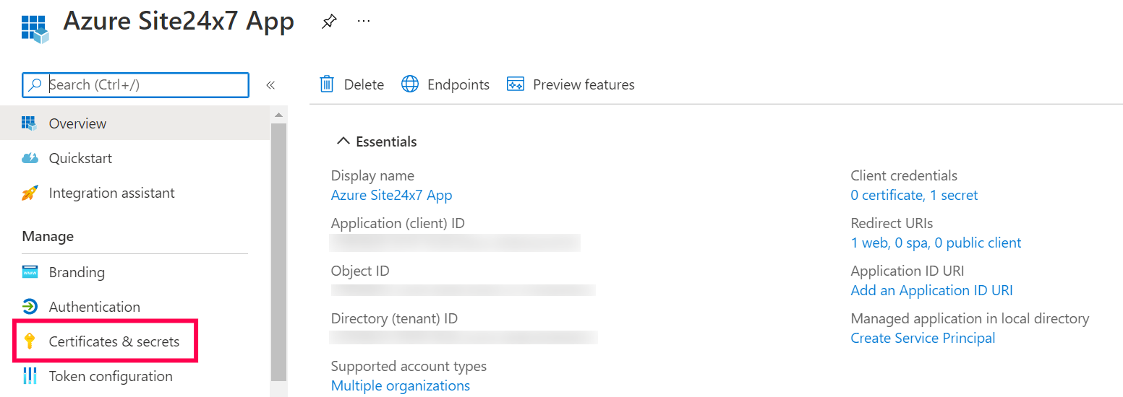Open the '0 certificate, 1 secret' link
Screen dimensions: 1123x397
coord(914,195)
